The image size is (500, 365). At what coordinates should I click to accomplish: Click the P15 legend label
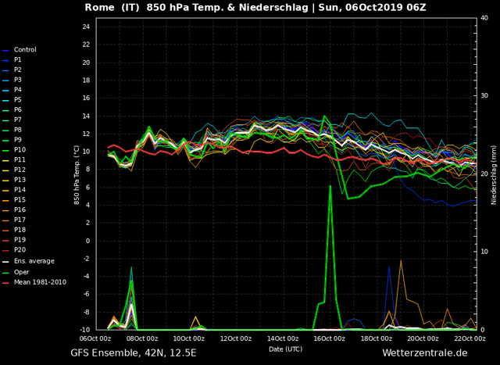[20, 200]
